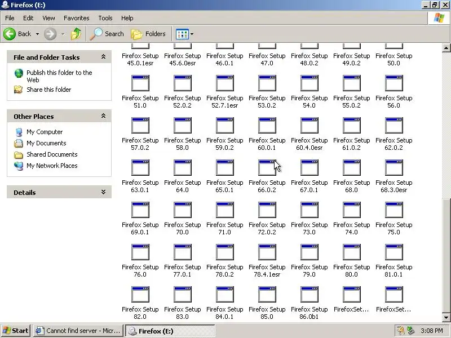Collapse the Other Places panel

point(103,116)
